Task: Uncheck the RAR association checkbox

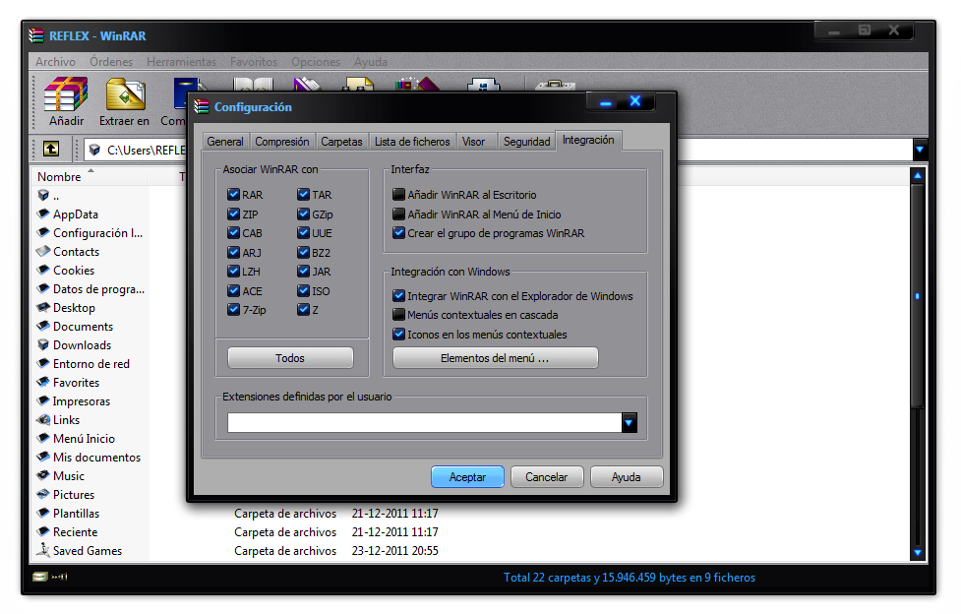Action: [233, 195]
